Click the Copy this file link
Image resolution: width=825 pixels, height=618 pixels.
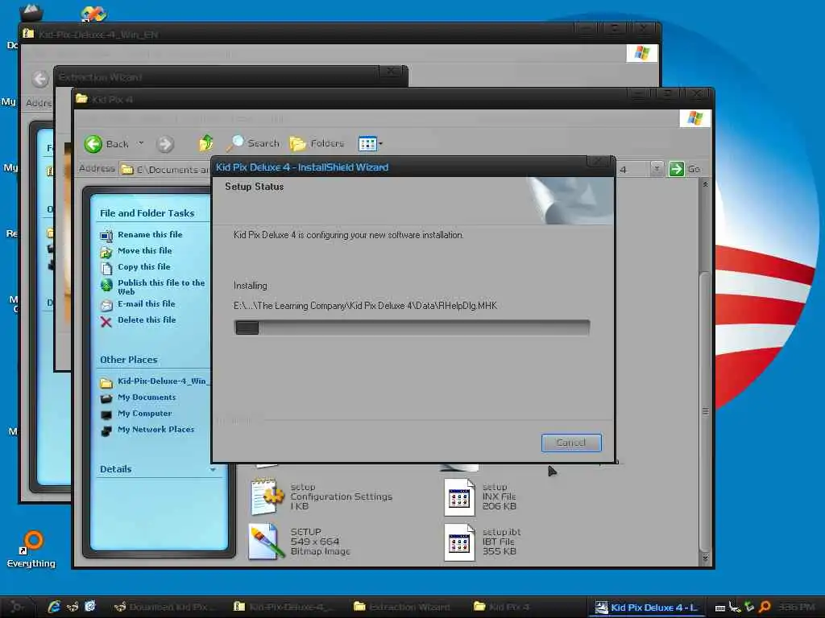(x=144, y=267)
